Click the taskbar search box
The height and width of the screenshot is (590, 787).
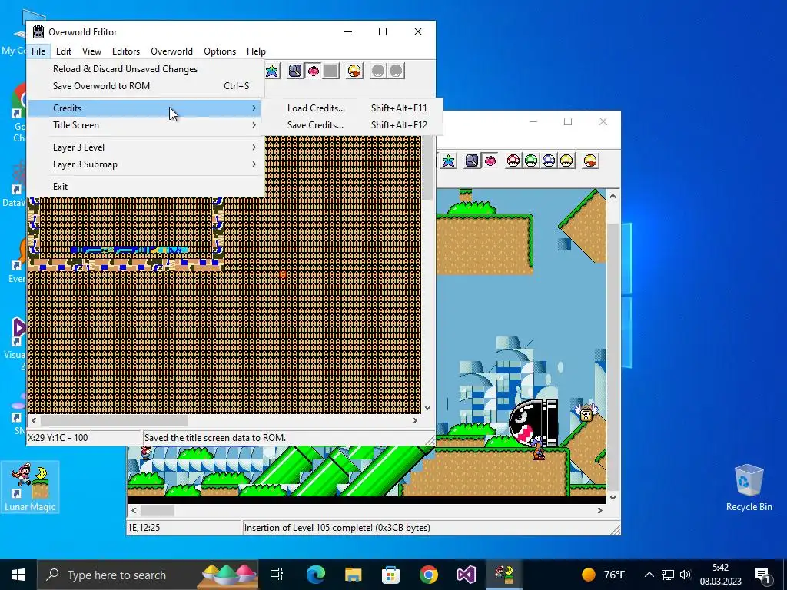click(x=148, y=575)
